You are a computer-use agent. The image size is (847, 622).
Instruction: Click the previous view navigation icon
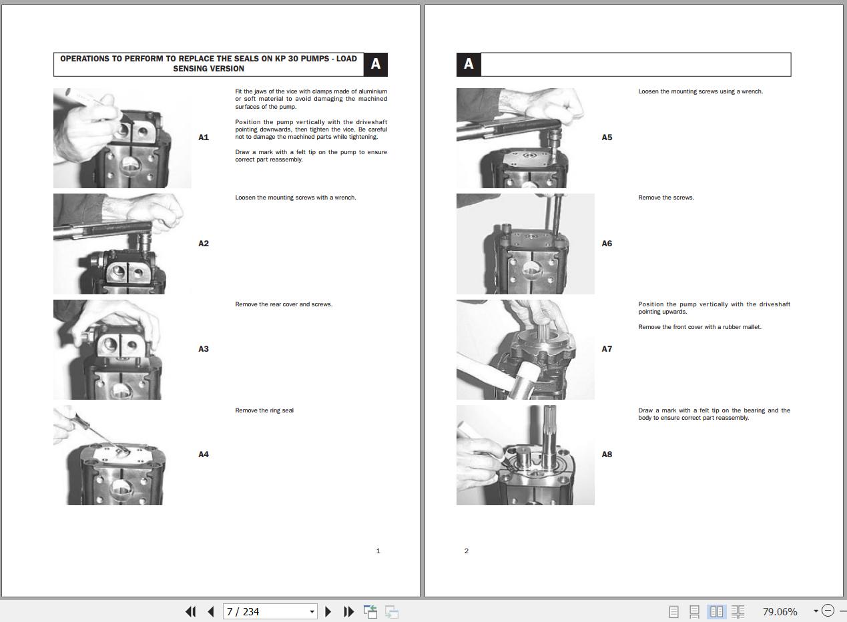370,611
